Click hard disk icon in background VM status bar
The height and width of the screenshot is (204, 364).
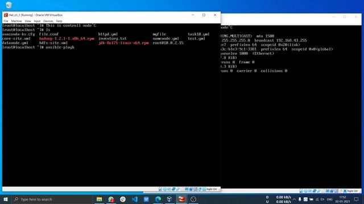[301, 191]
